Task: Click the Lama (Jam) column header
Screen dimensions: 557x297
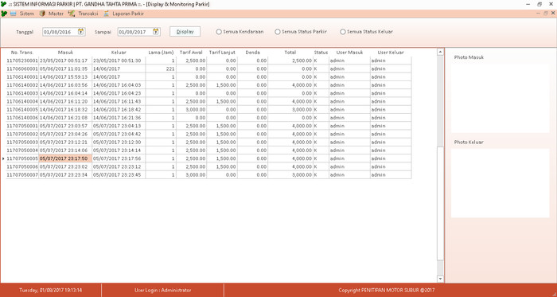Action: click(161, 53)
